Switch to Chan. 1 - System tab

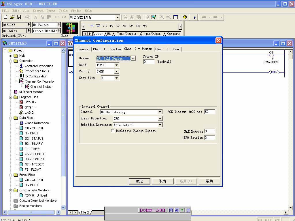[107, 49]
